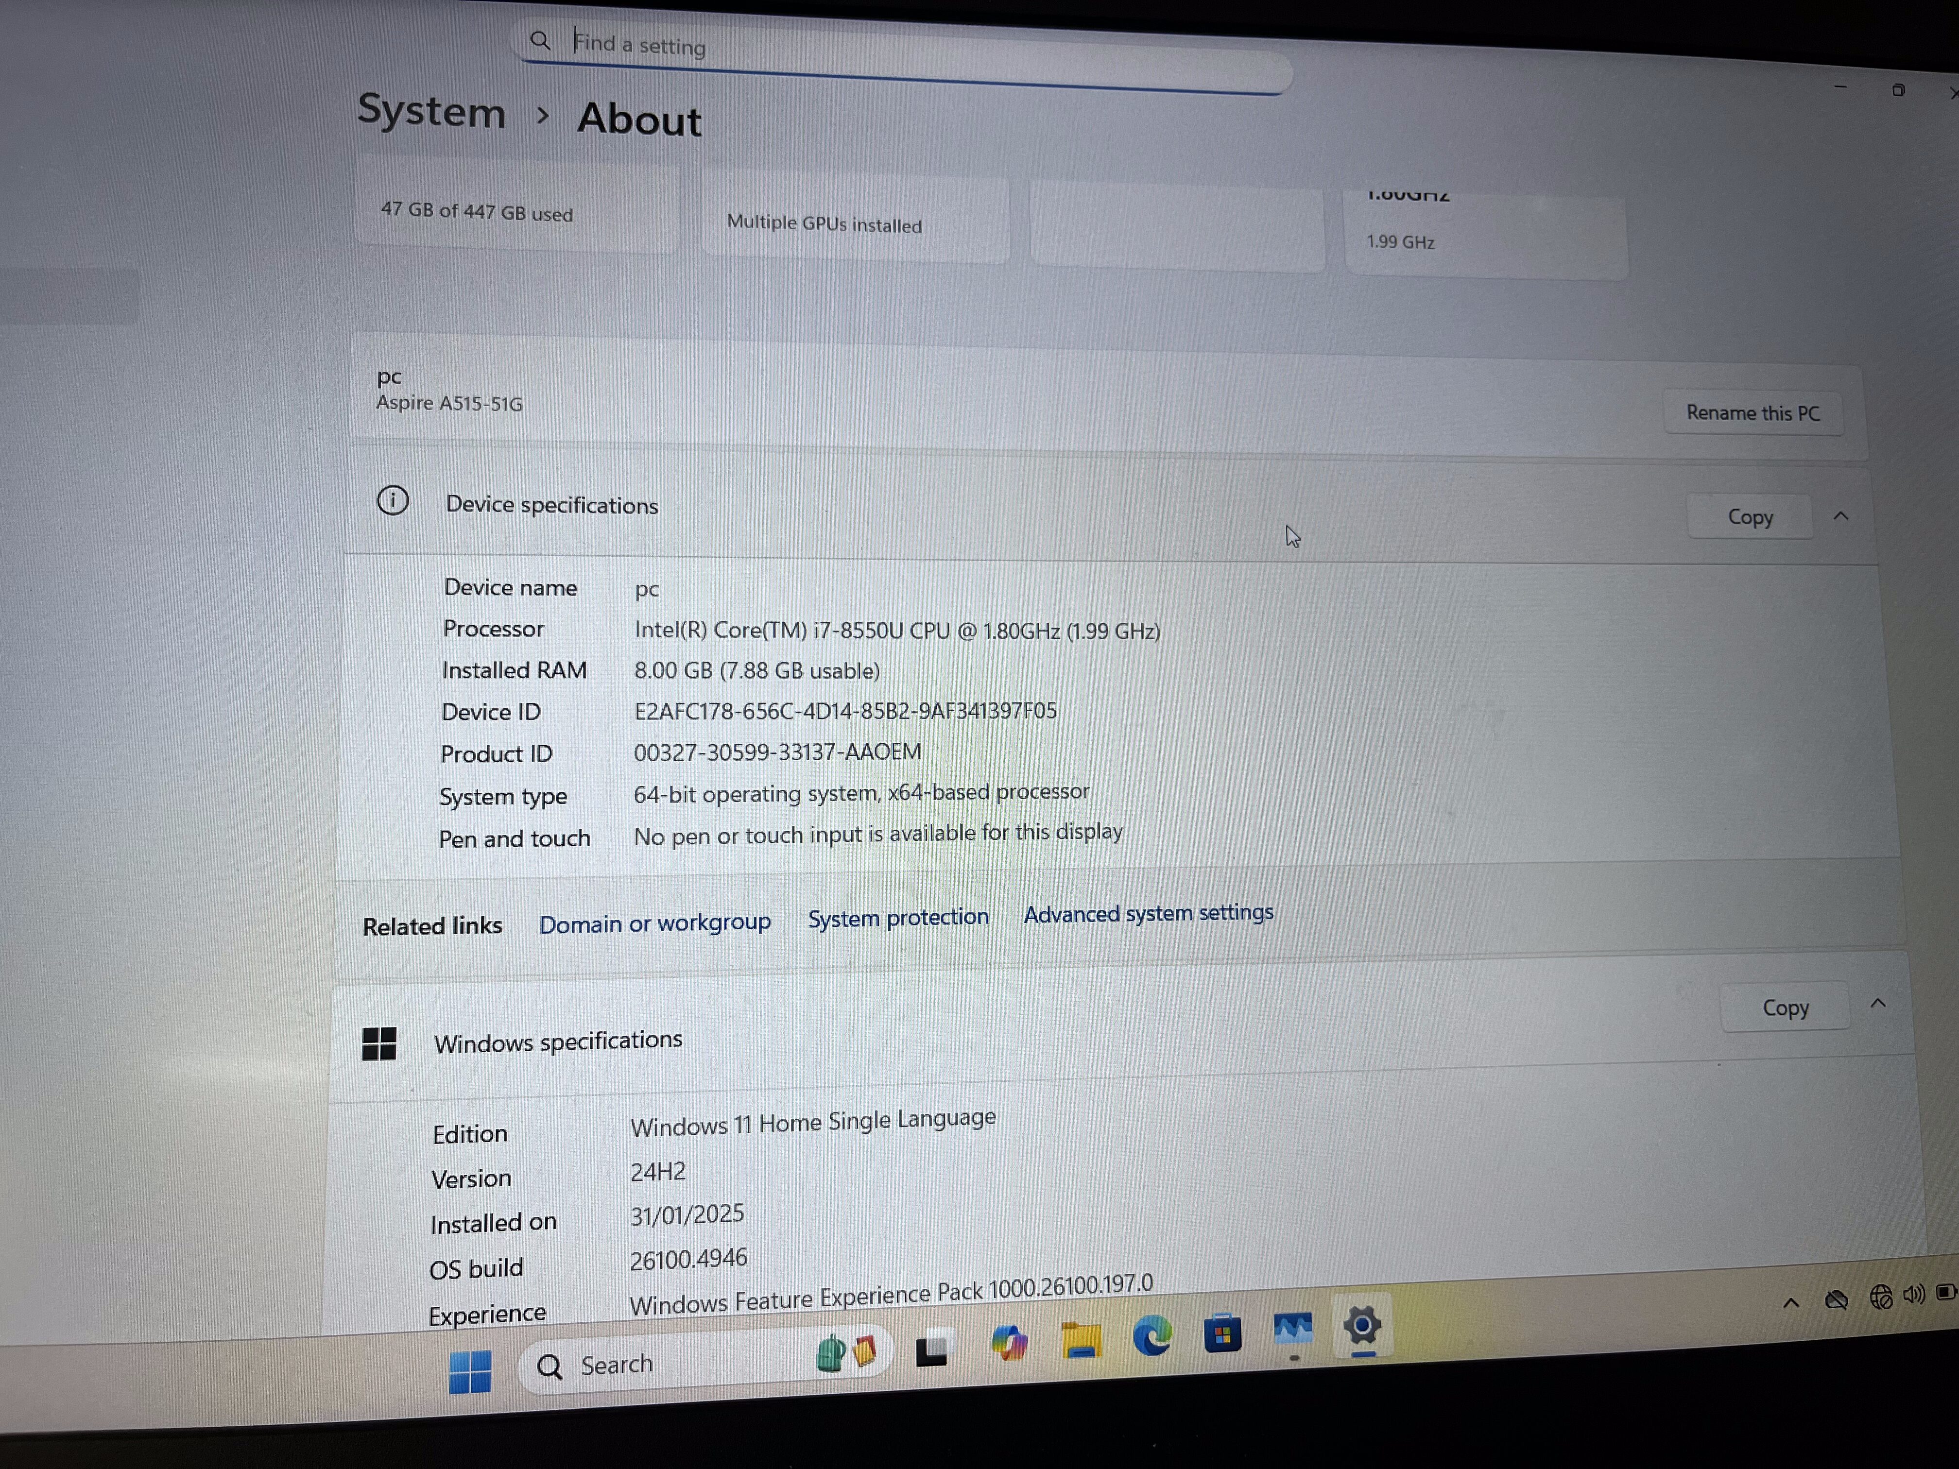Screen dimensions: 1959x1469
Task: Select the Intel Core i7-8550U processor text
Action: pos(897,631)
